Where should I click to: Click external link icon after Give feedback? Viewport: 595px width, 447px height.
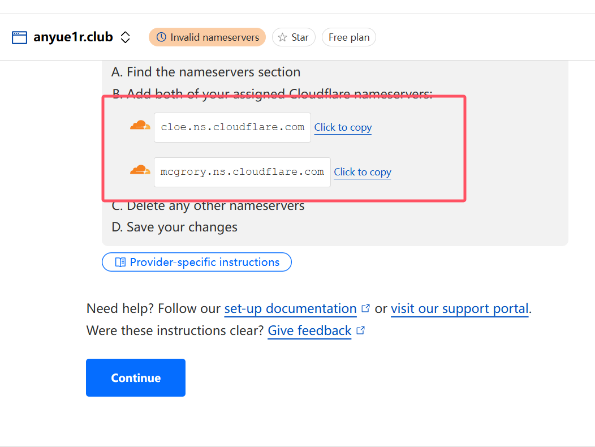tap(360, 330)
